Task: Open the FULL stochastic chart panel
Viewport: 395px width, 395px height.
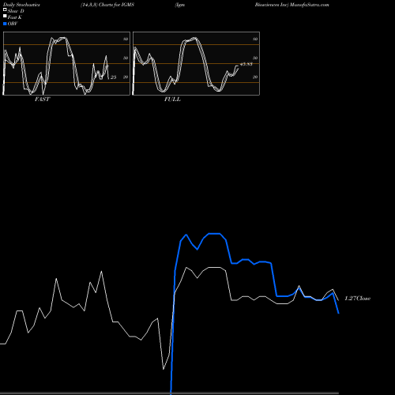Action: click(196, 63)
